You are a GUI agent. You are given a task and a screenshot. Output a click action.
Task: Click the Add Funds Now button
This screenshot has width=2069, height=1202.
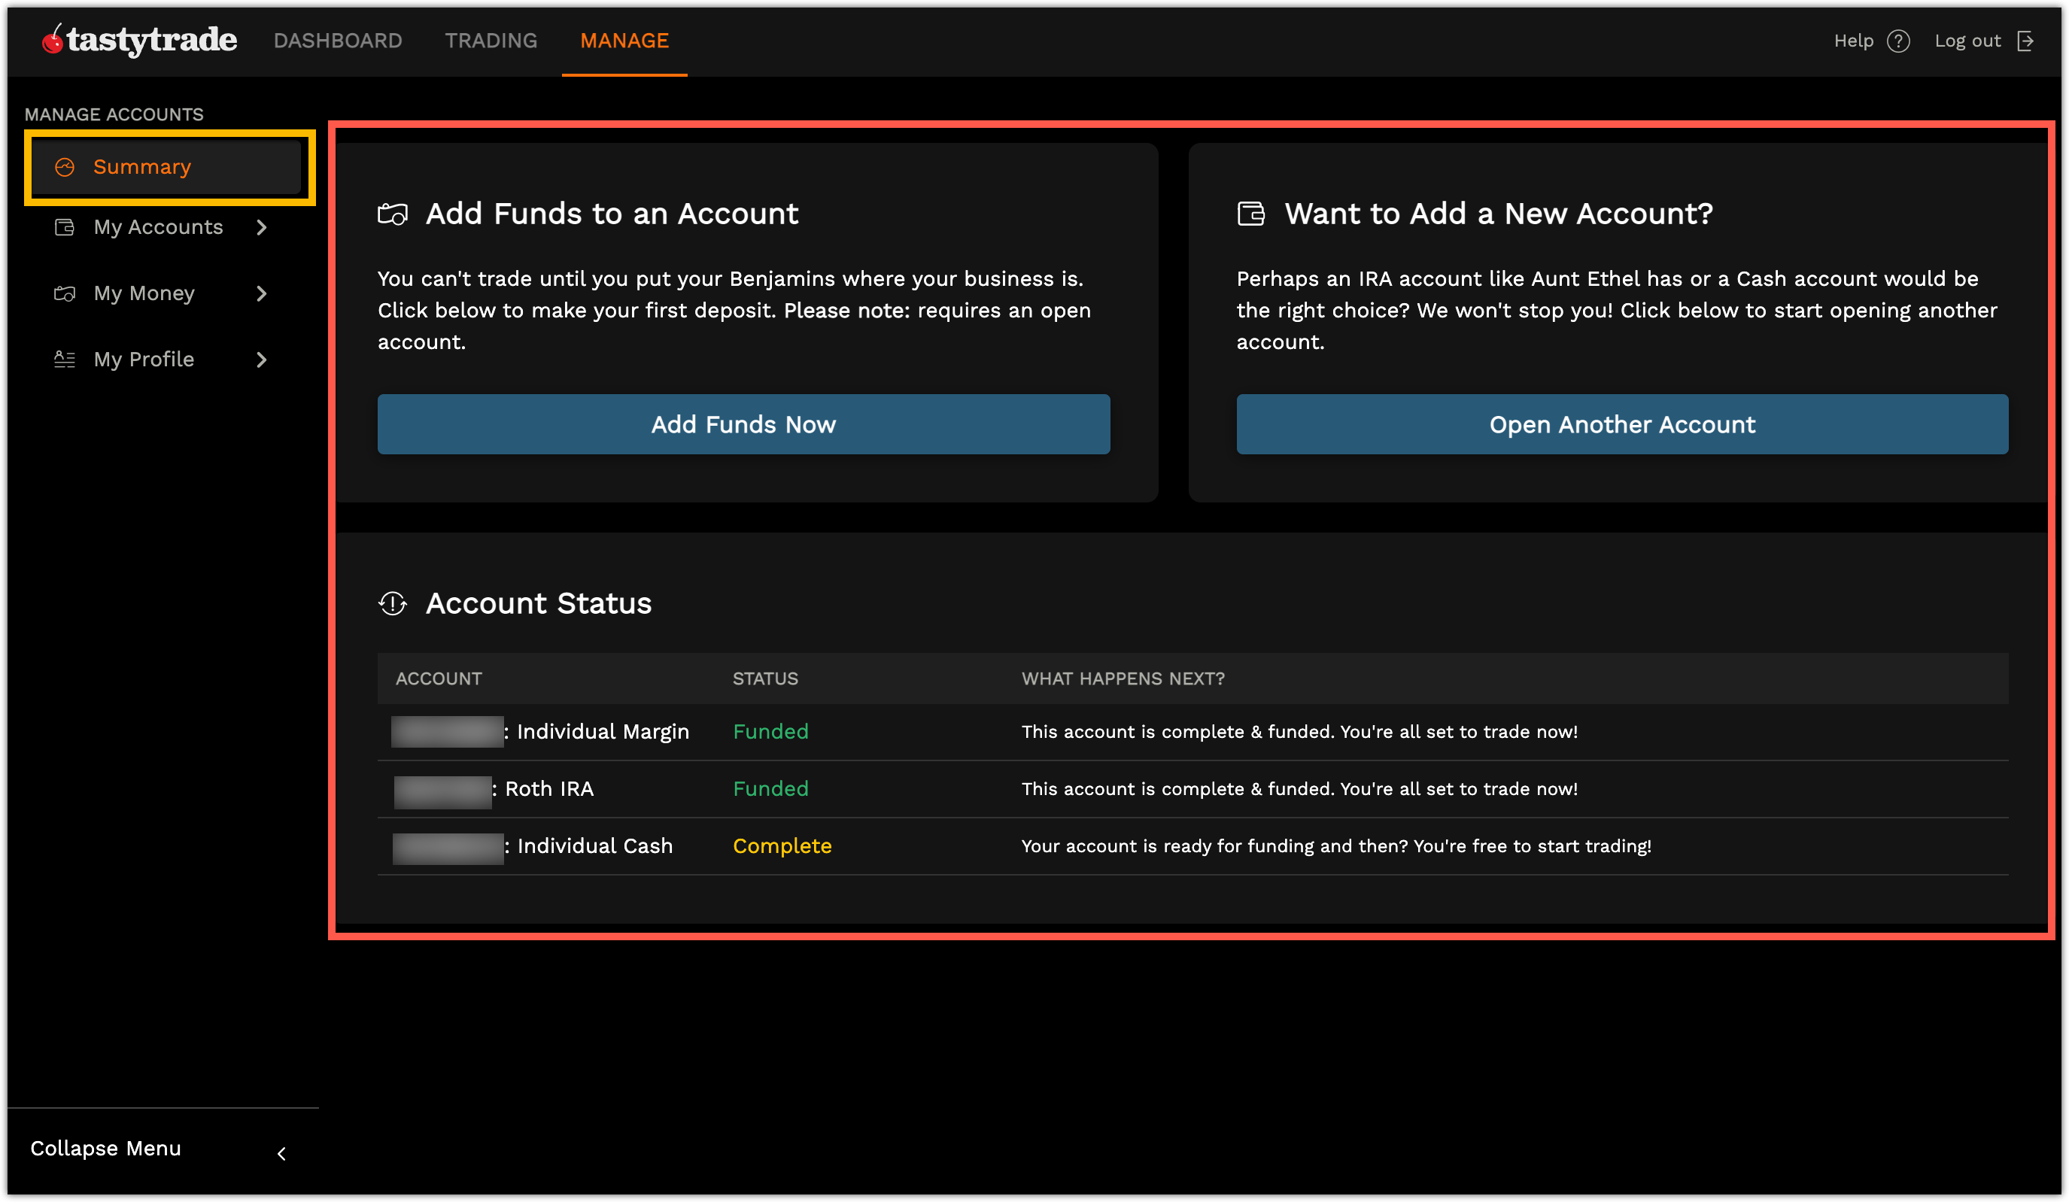click(x=743, y=423)
